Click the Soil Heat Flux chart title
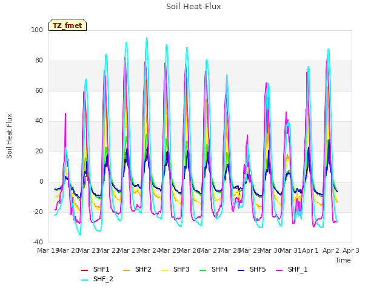The width and height of the screenshot is (388, 291). point(193,7)
